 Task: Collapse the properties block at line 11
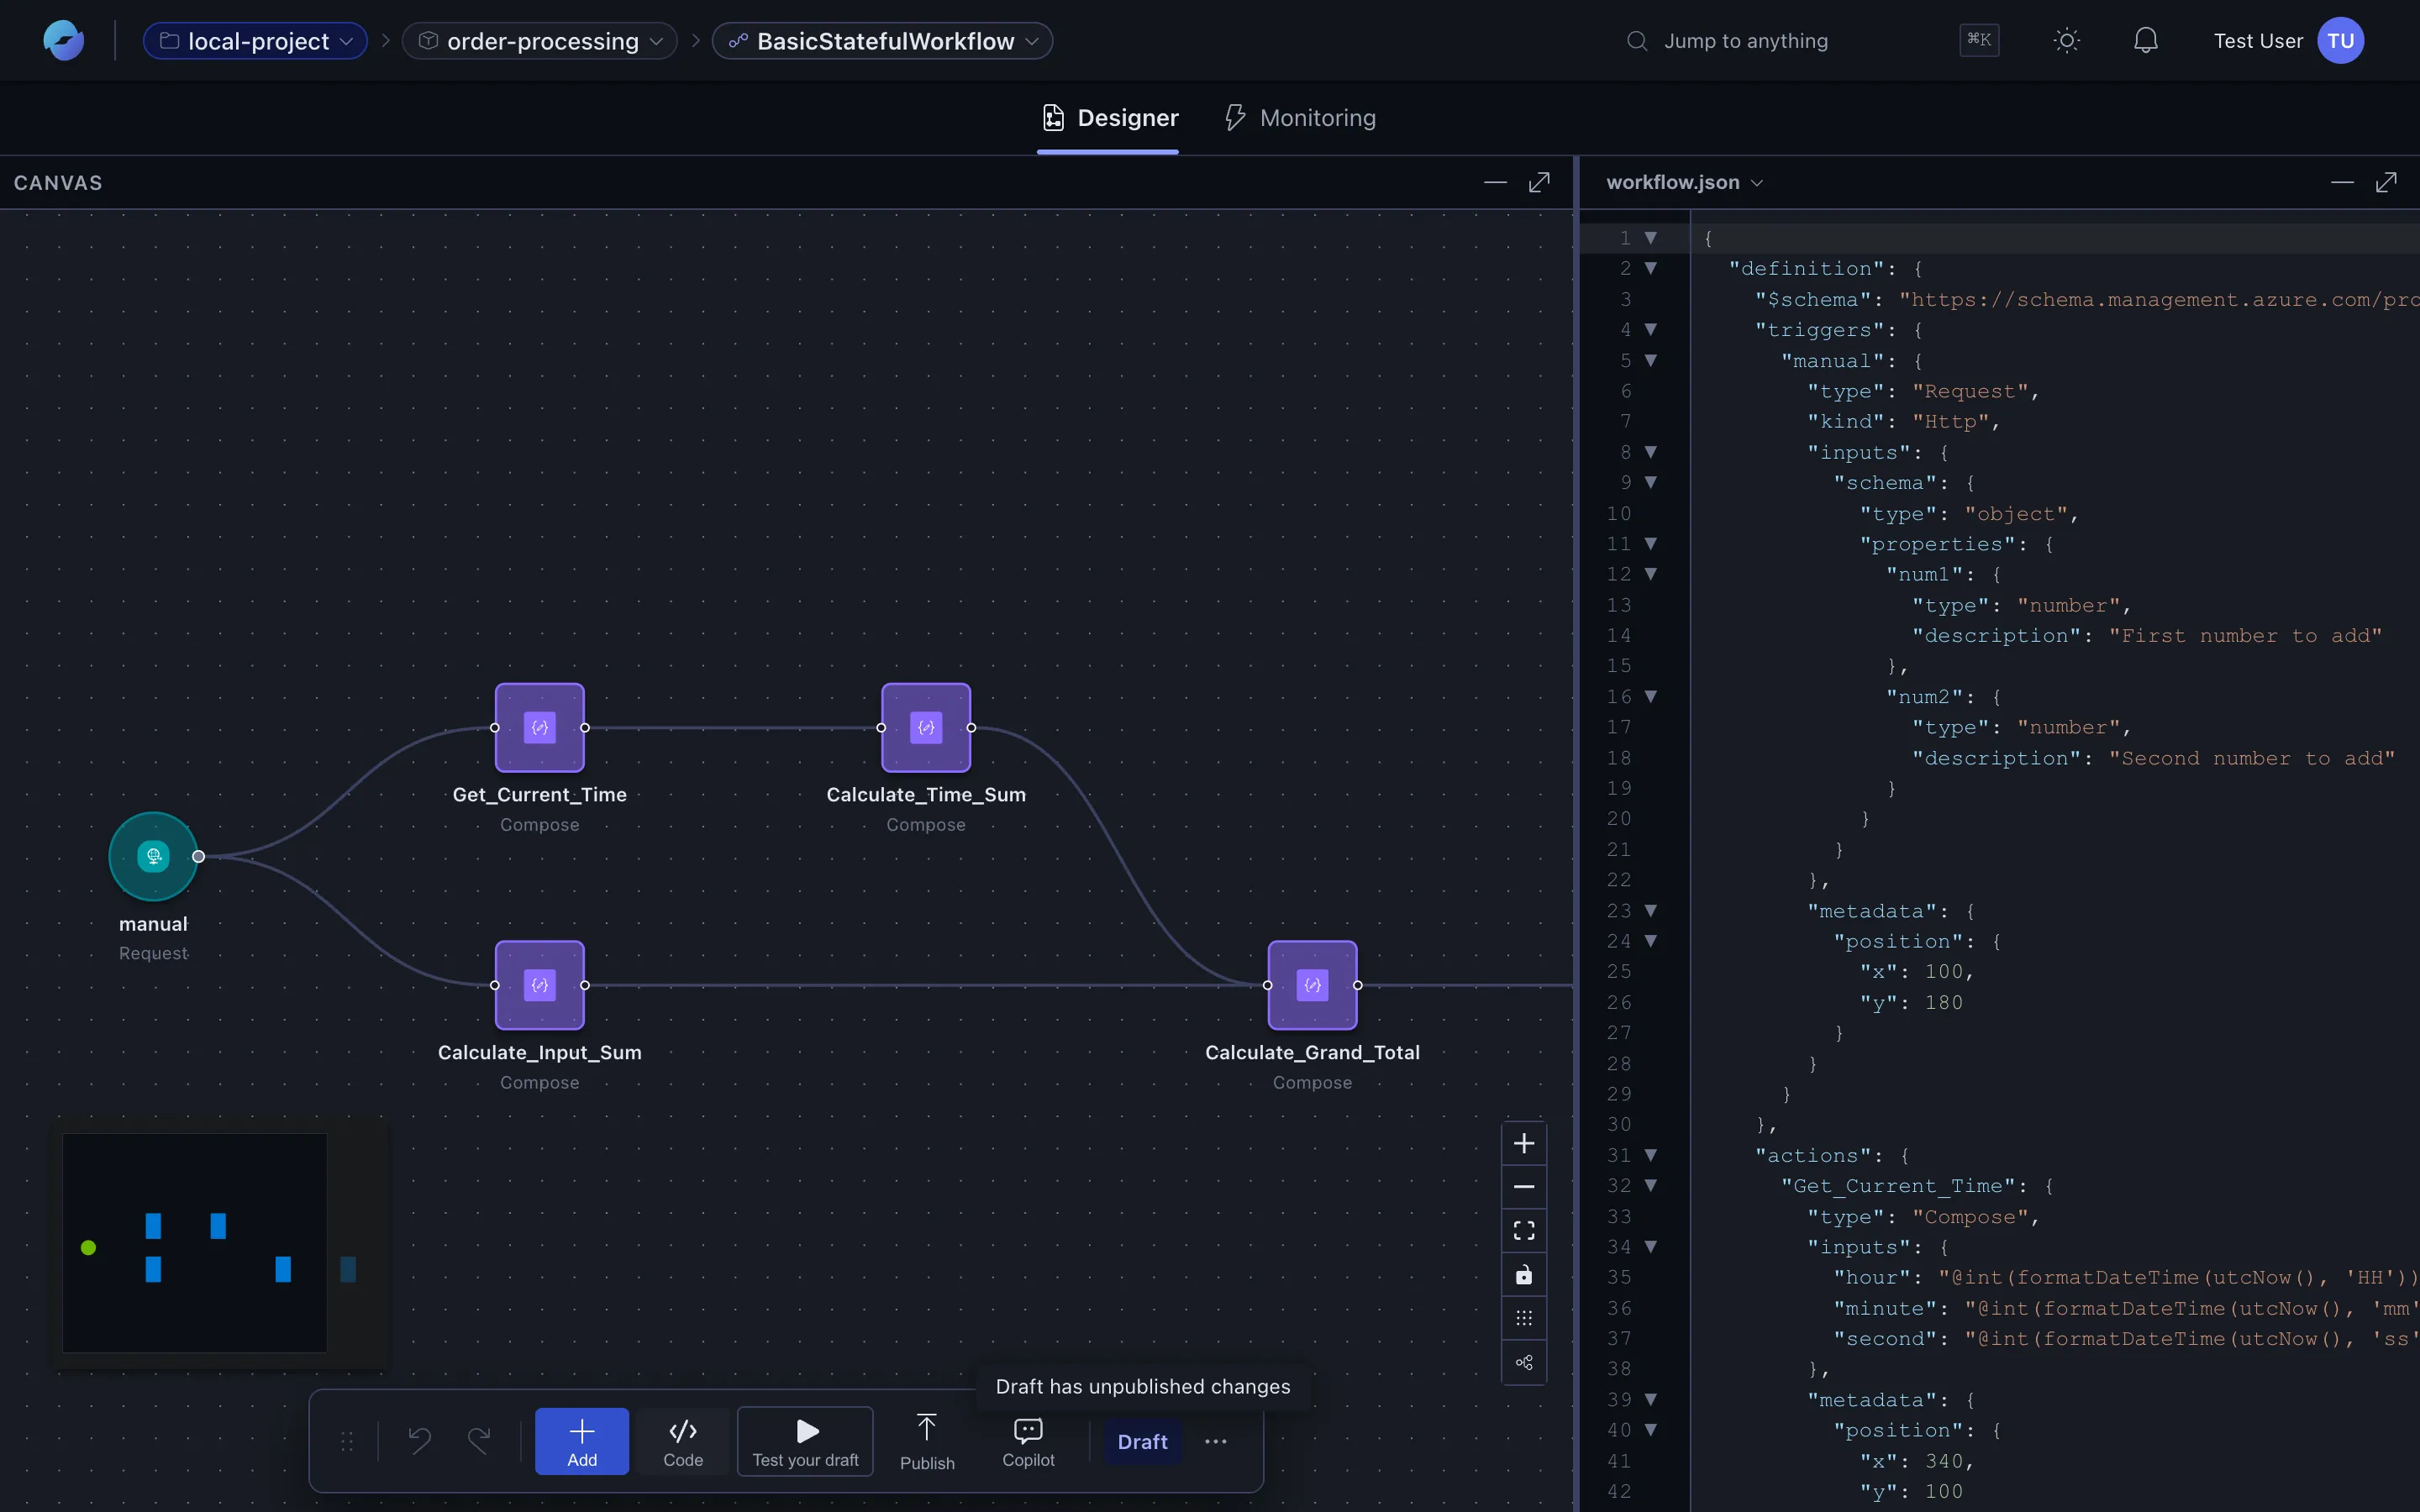click(1651, 544)
